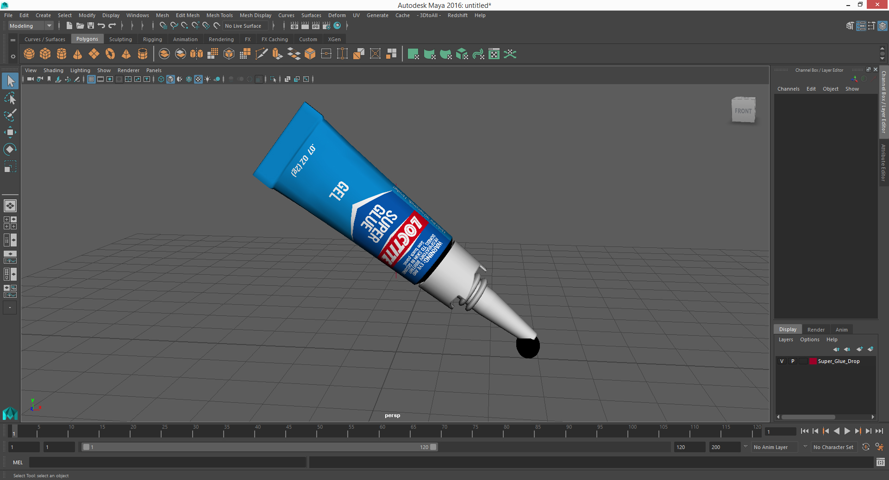The height and width of the screenshot is (480, 889).
Task: Toggle the P playback box of Super_Glue_Drop
Action: 793,361
